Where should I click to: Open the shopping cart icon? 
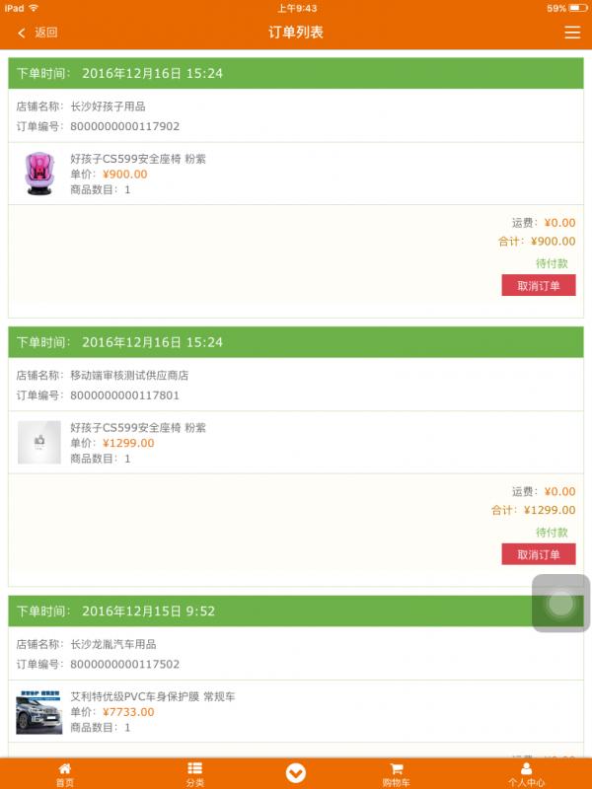coord(397,769)
